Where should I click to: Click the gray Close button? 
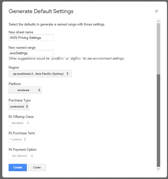point(37,167)
